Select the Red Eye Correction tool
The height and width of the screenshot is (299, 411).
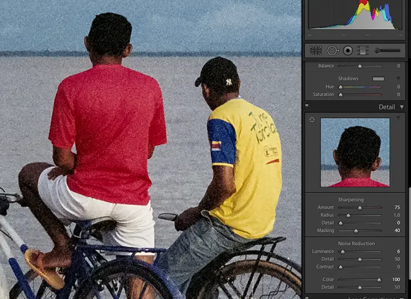pyautogui.click(x=348, y=51)
